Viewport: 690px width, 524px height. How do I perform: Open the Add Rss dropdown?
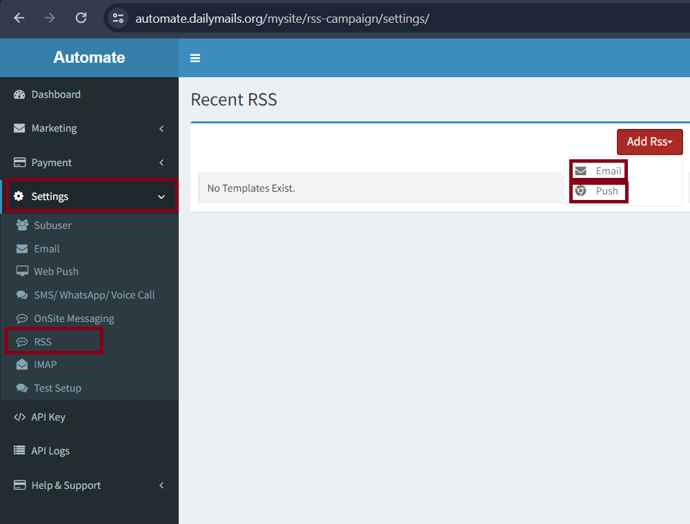point(649,142)
